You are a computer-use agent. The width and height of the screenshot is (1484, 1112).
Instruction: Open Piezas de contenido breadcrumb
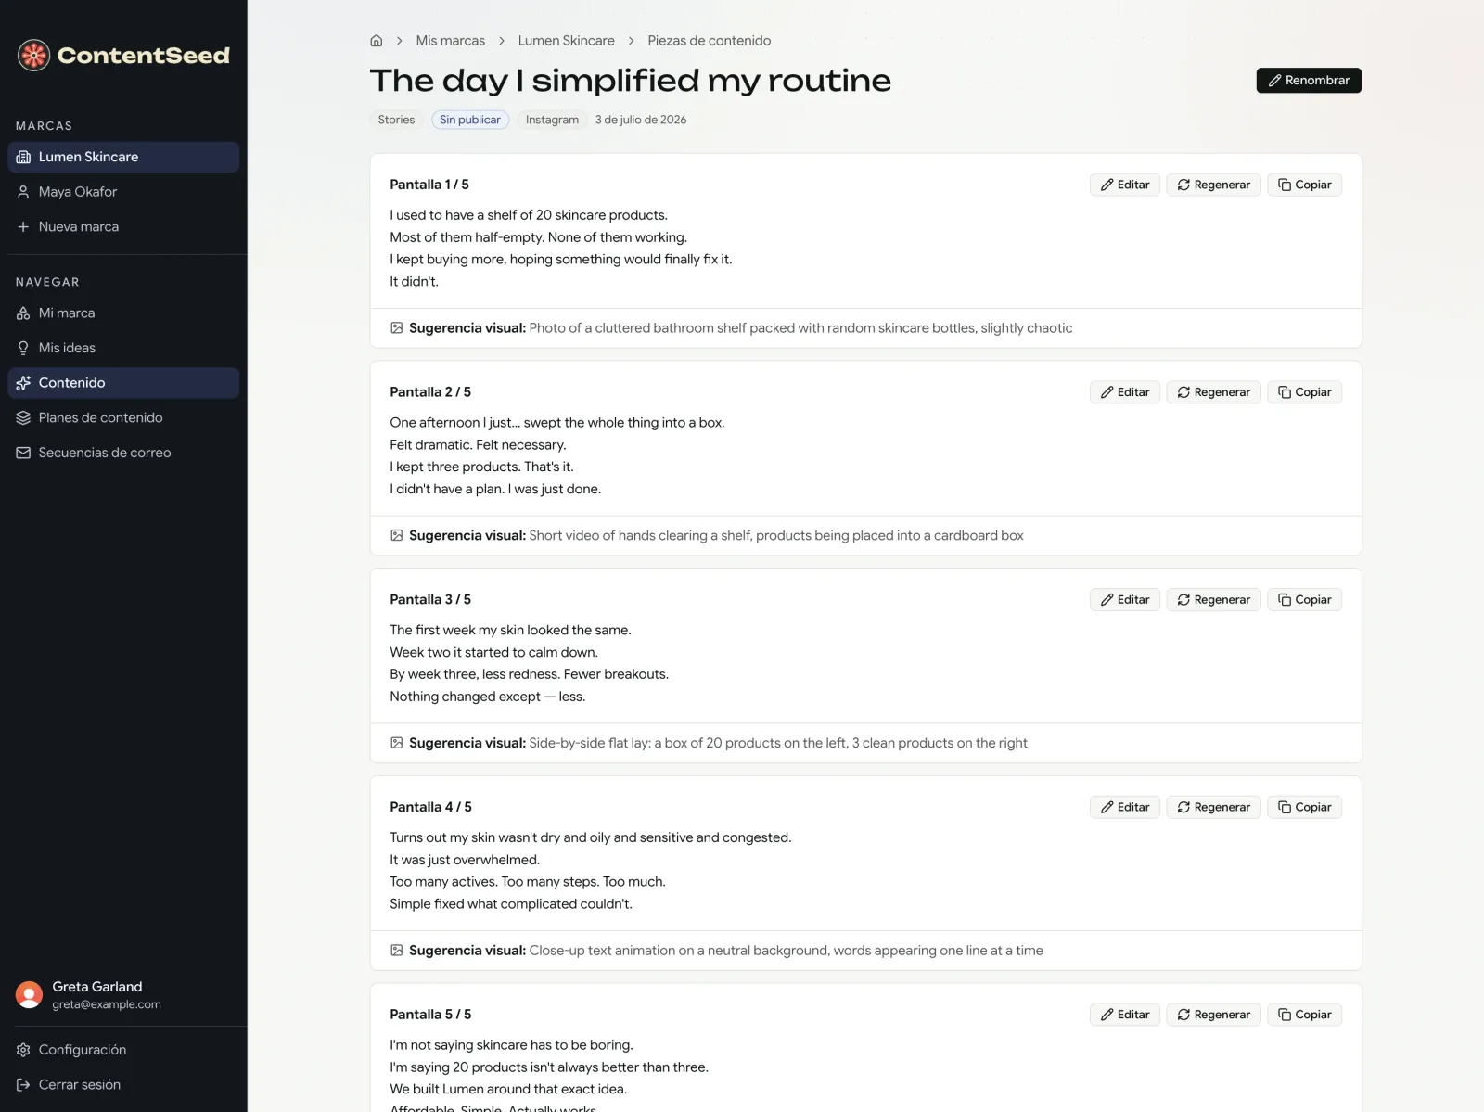coord(709,41)
